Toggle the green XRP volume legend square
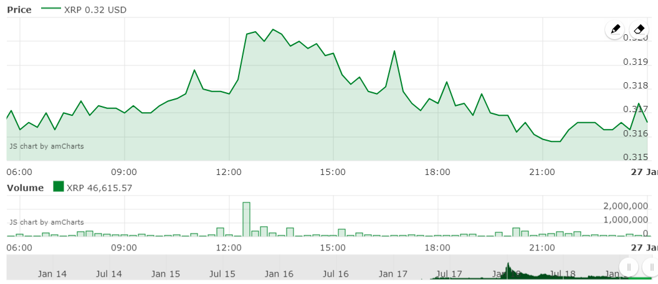This screenshot has height=284, width=658. 59,187
